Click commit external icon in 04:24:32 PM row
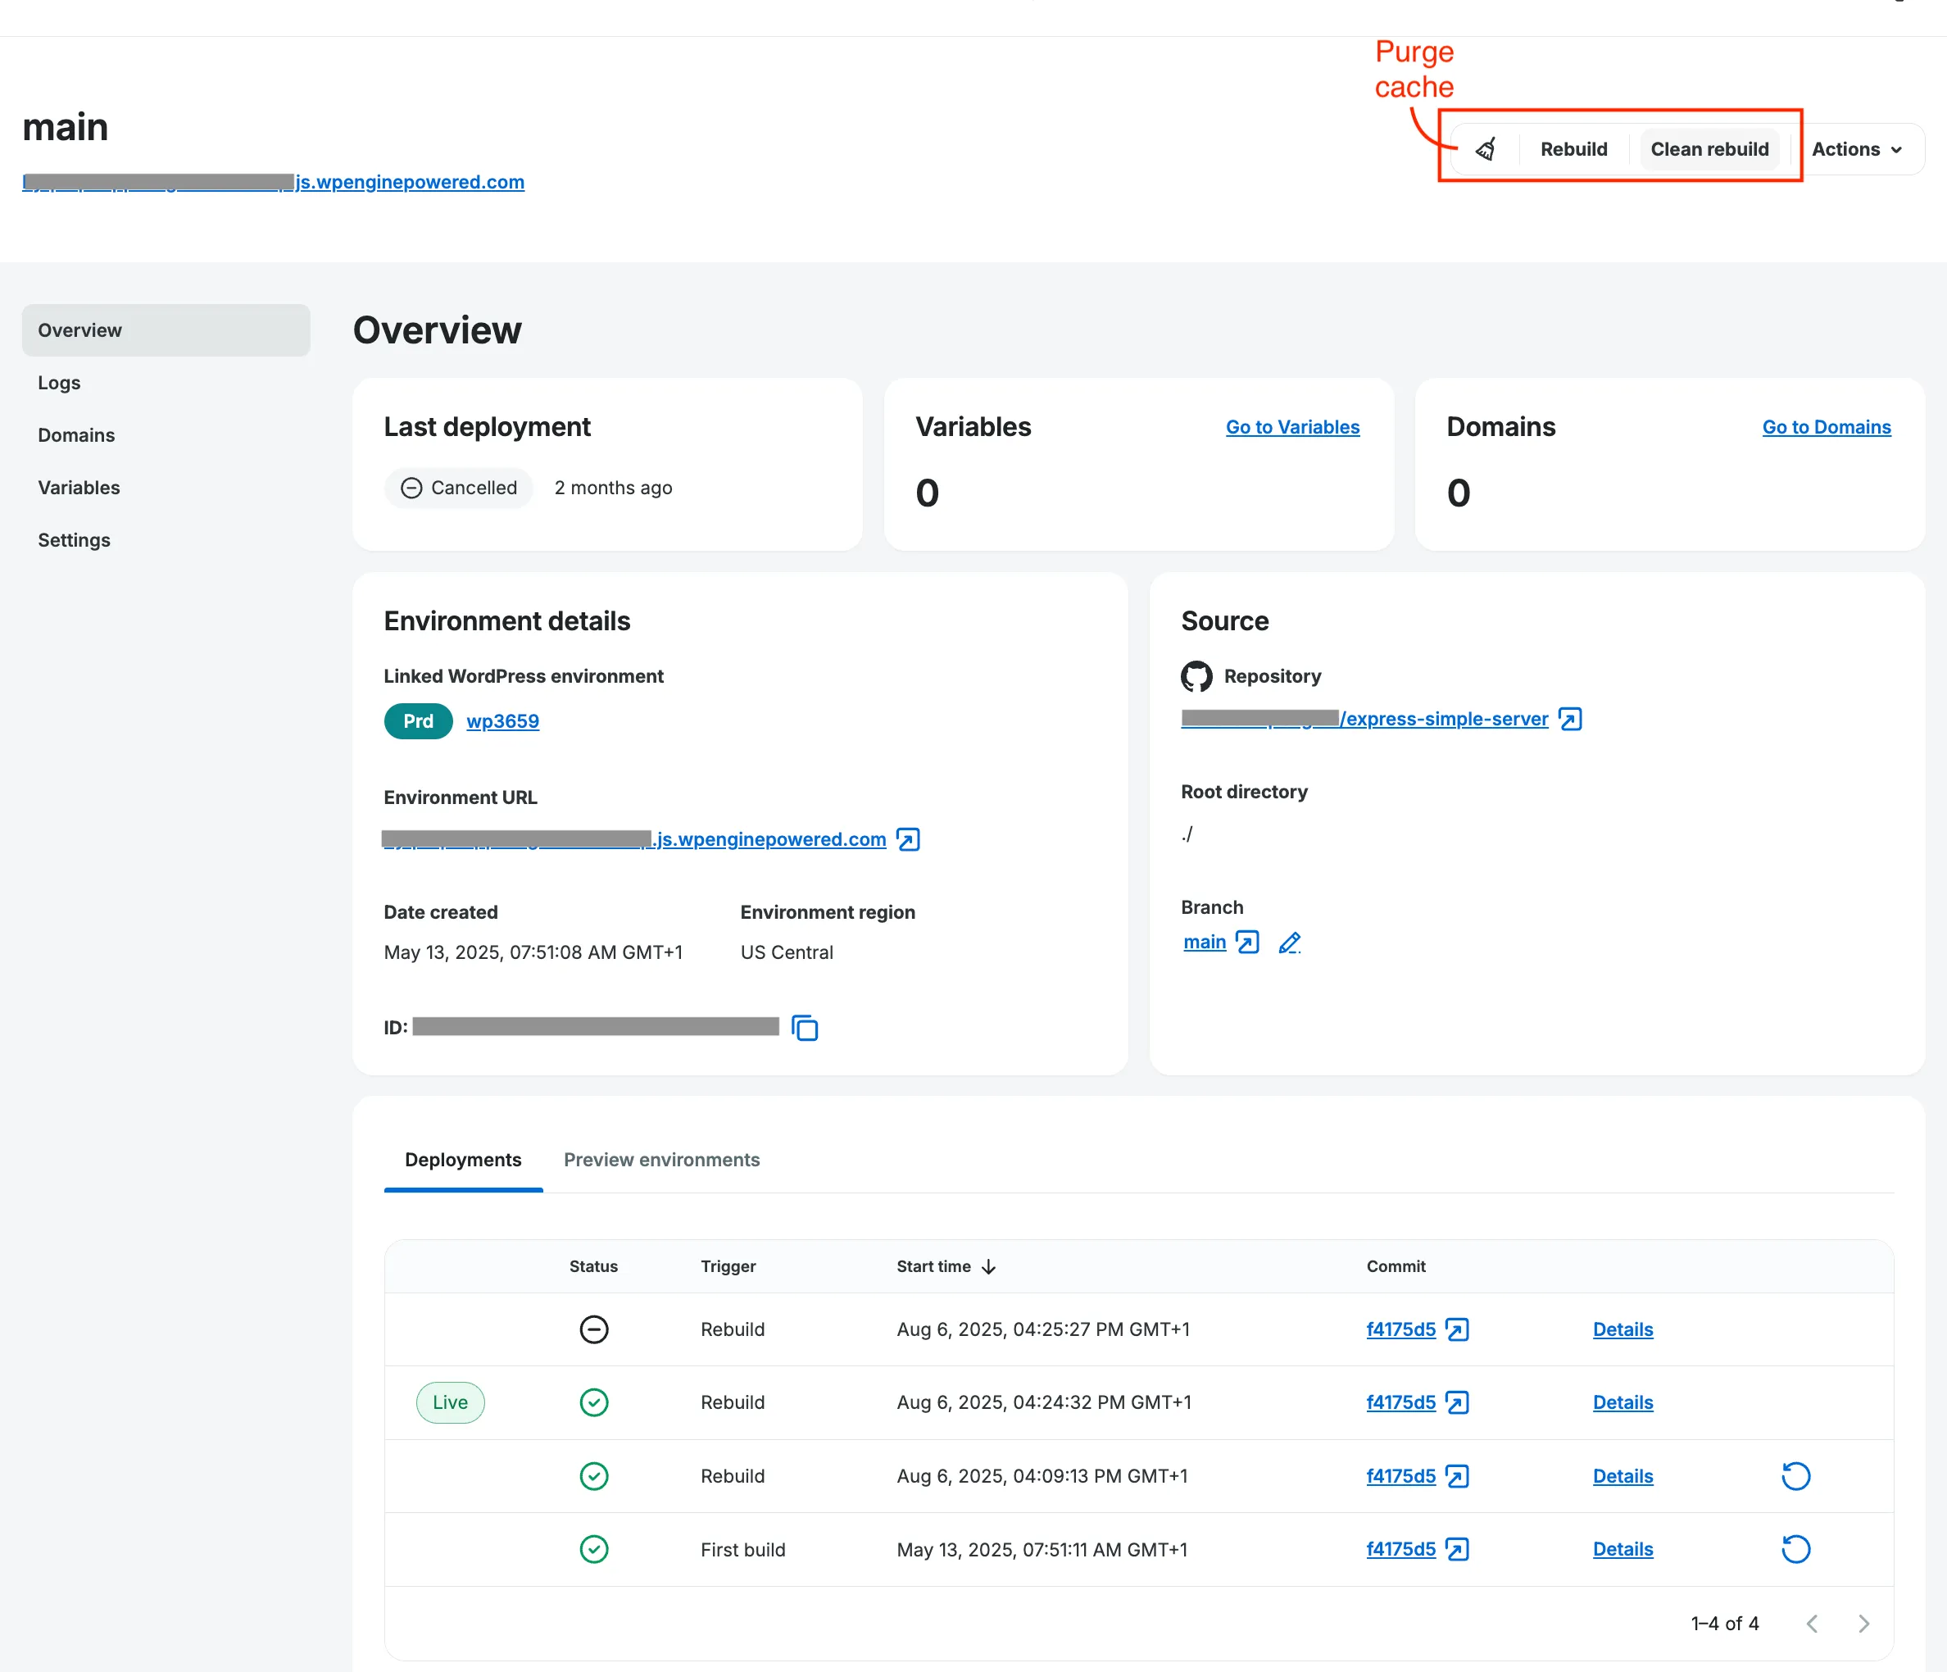This screenshot has width=1947, height=1672. (1456, 1402)
